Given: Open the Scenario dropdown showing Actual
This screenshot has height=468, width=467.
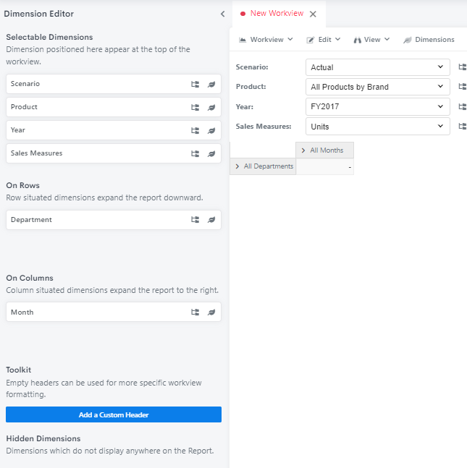Looking at the screenshot, I should pos(377,67).
